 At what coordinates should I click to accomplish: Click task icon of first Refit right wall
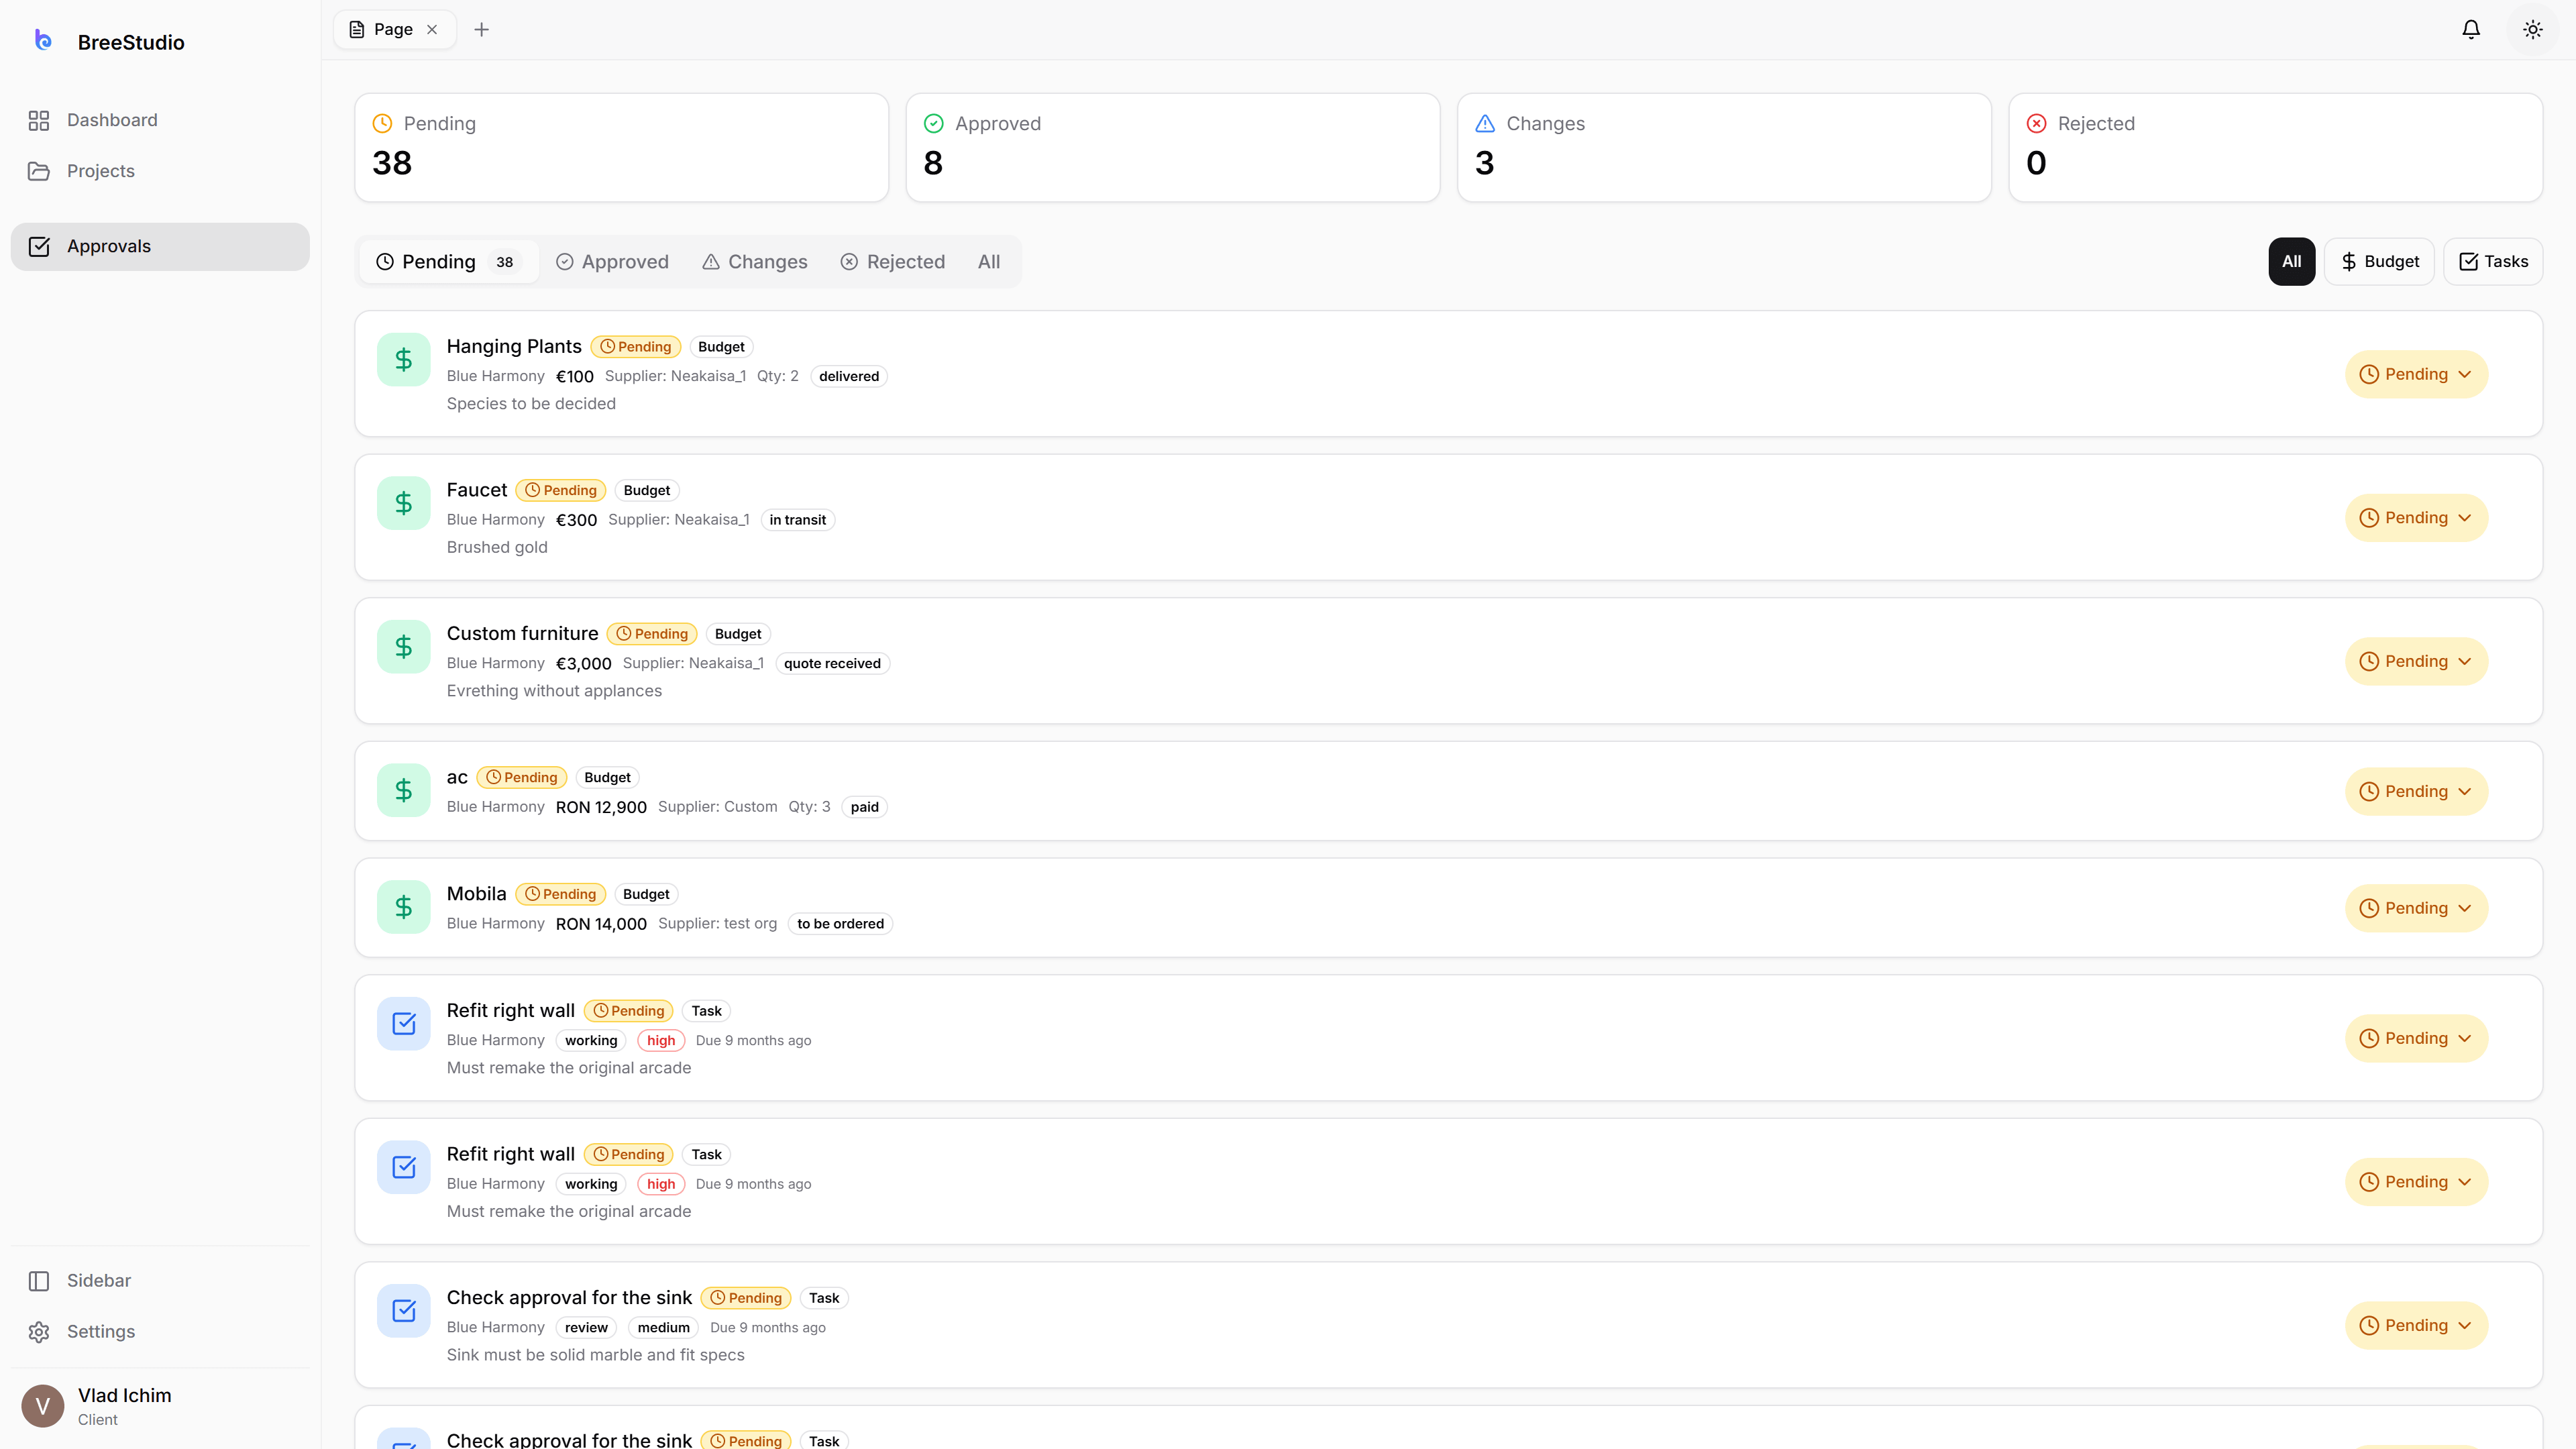403,1023
